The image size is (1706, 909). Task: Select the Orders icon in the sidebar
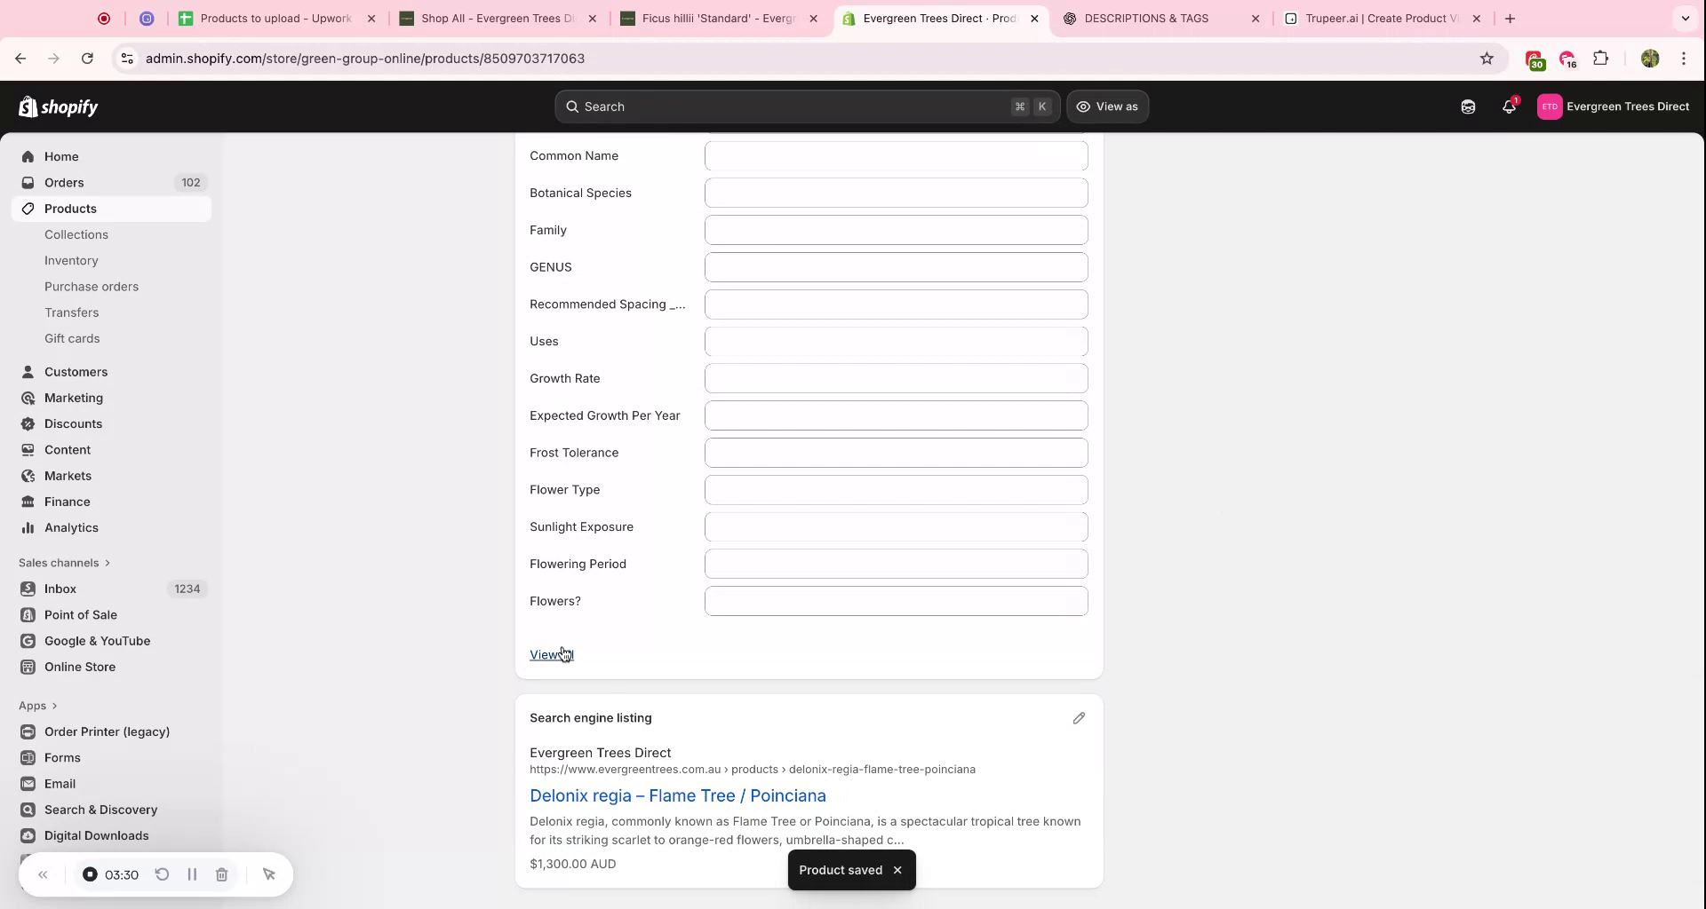[28, 183]
